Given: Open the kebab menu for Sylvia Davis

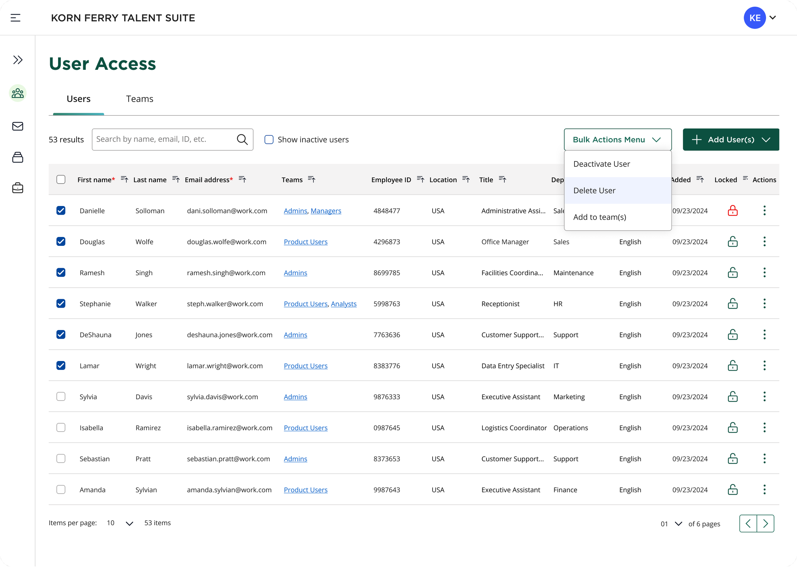Looking at the screenshot, I should pos(764,396).
